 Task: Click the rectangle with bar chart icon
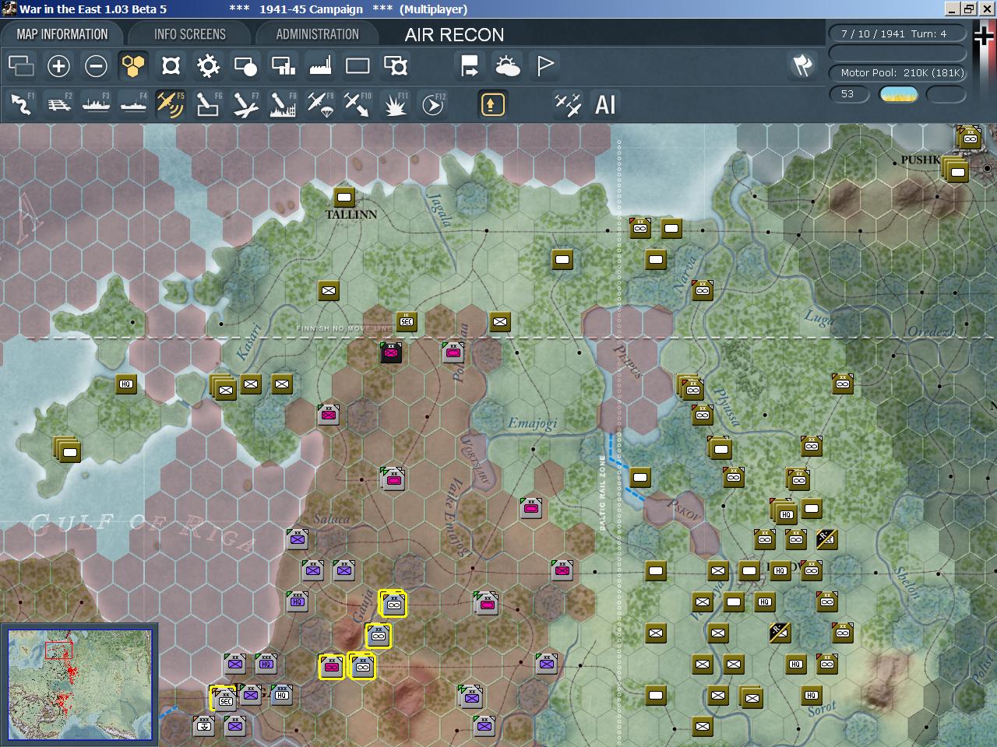pos(283,66)
